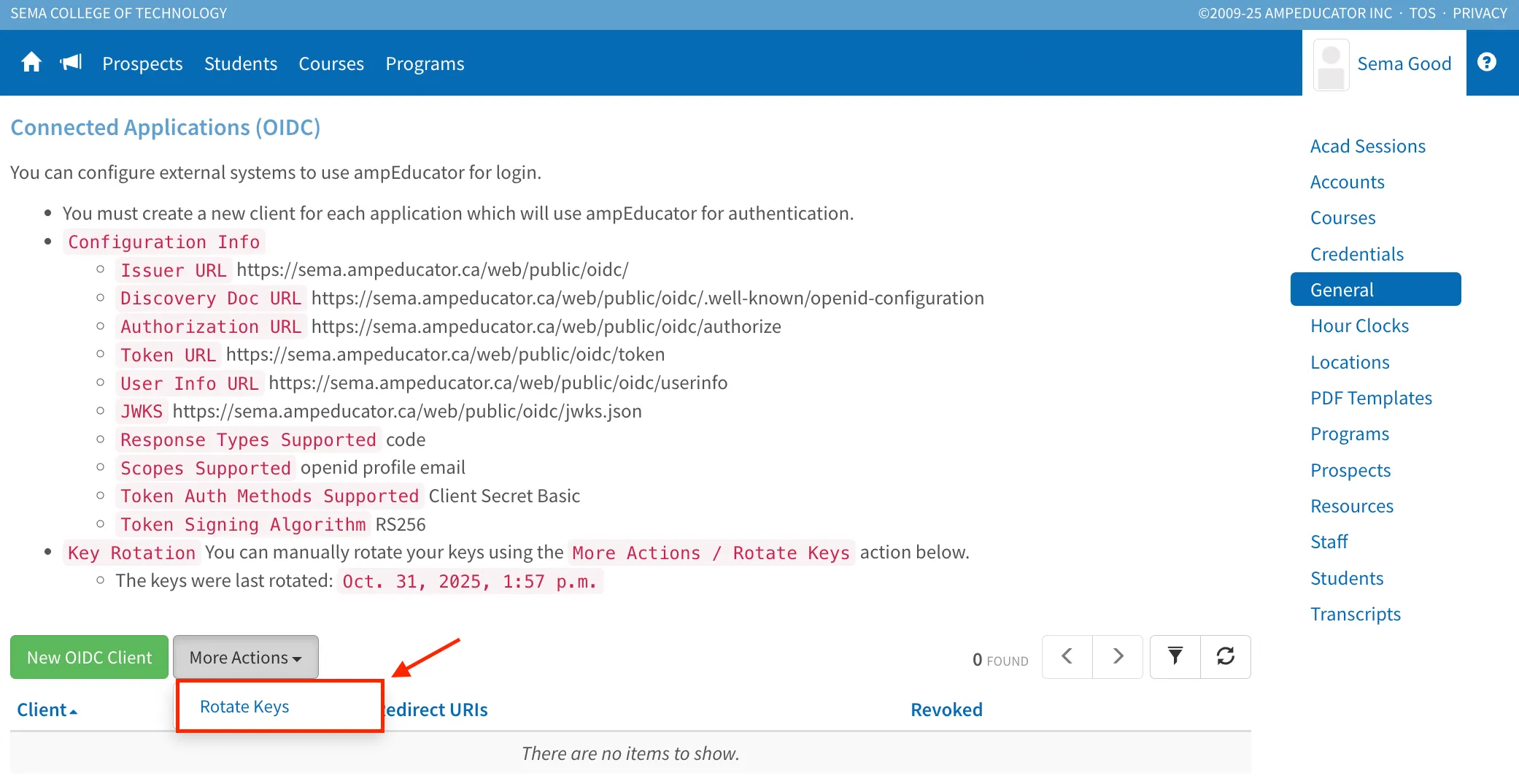Open Transcripts in sidebar
The image size is (1519, 784).
(x=1355, y=614)
